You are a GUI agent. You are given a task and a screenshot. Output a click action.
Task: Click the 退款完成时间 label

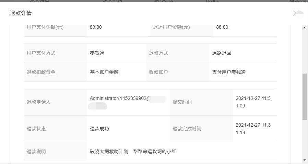pos(187,129)
